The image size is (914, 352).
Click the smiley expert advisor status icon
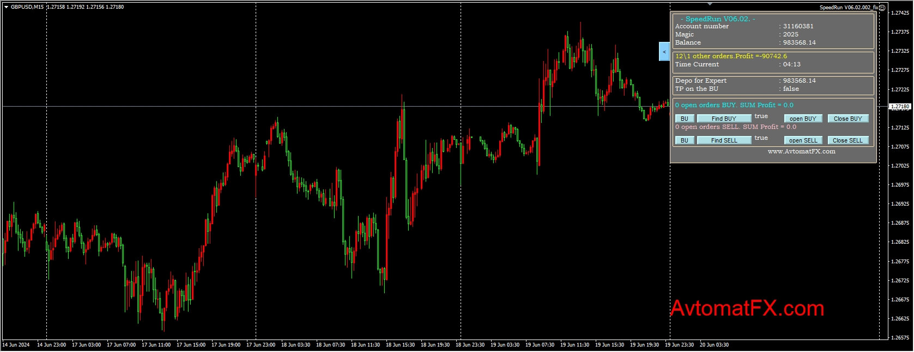[x=882, y=8]
